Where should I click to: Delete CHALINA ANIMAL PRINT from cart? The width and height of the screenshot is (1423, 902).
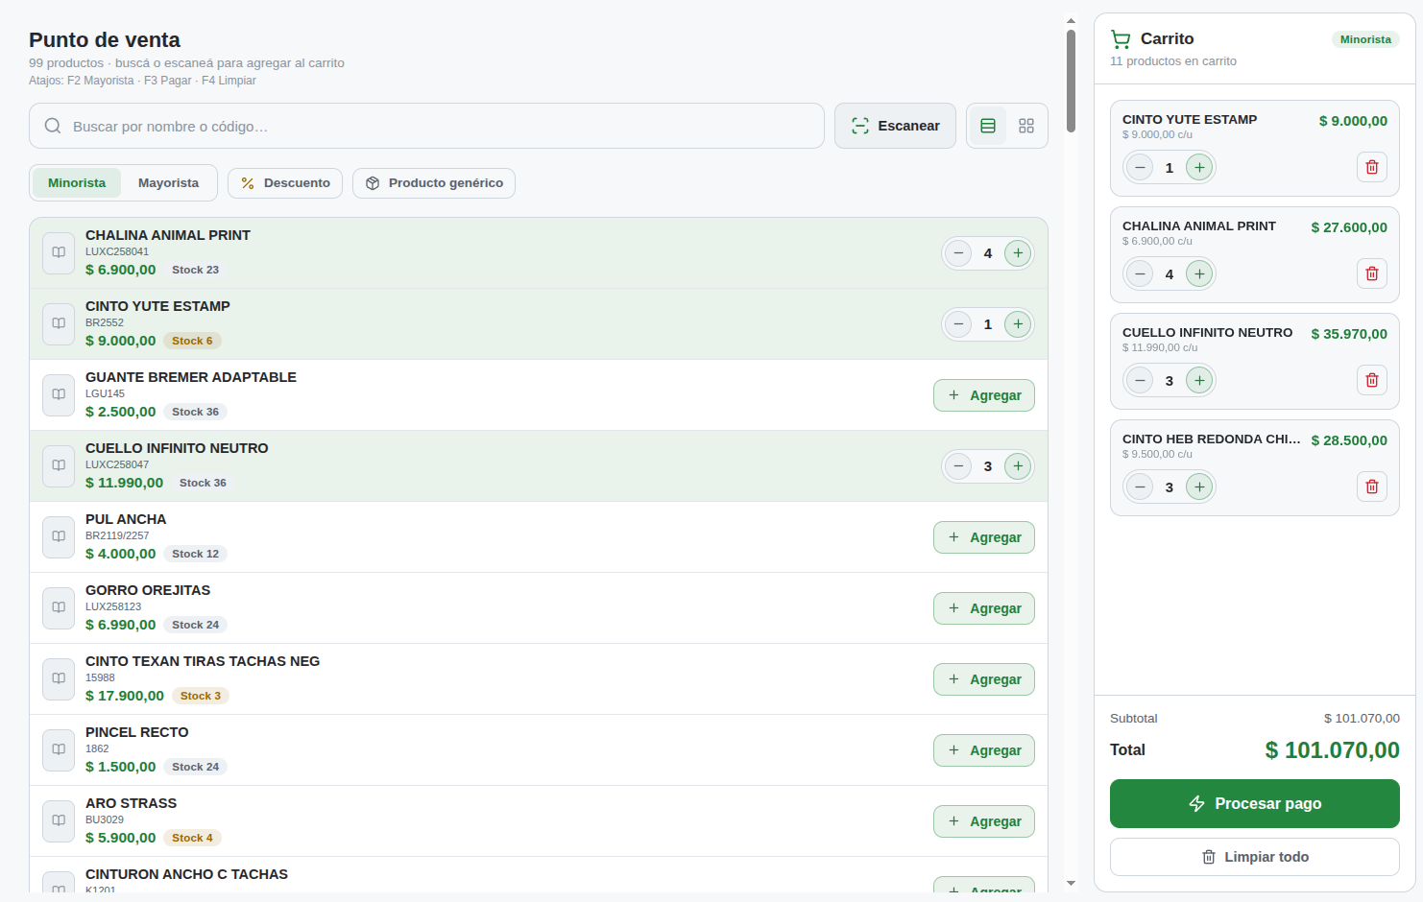[x=1371, y=273]
